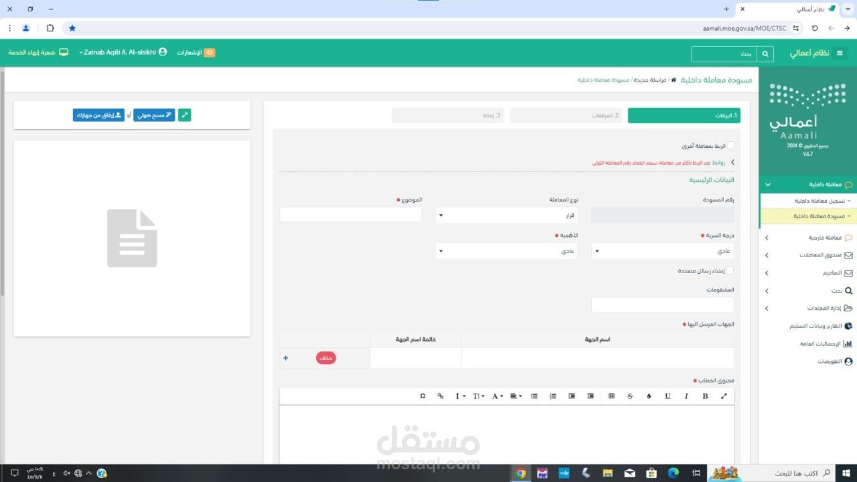Open 'التعاميم' in the sidebar

point(808,273)
